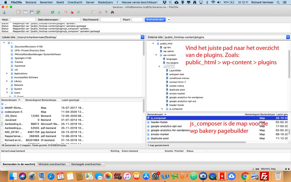Click the disconnect from server icon
Image resolution: width=291 pixels, height=182 pixels.
click(72, 12)
